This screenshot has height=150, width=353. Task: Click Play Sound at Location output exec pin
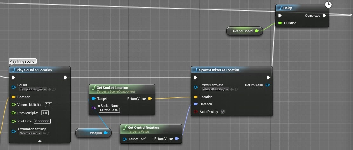65,78
